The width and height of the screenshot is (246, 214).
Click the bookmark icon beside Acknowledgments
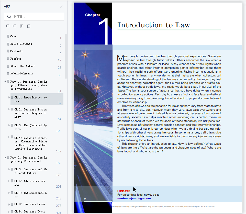(8, 74)
